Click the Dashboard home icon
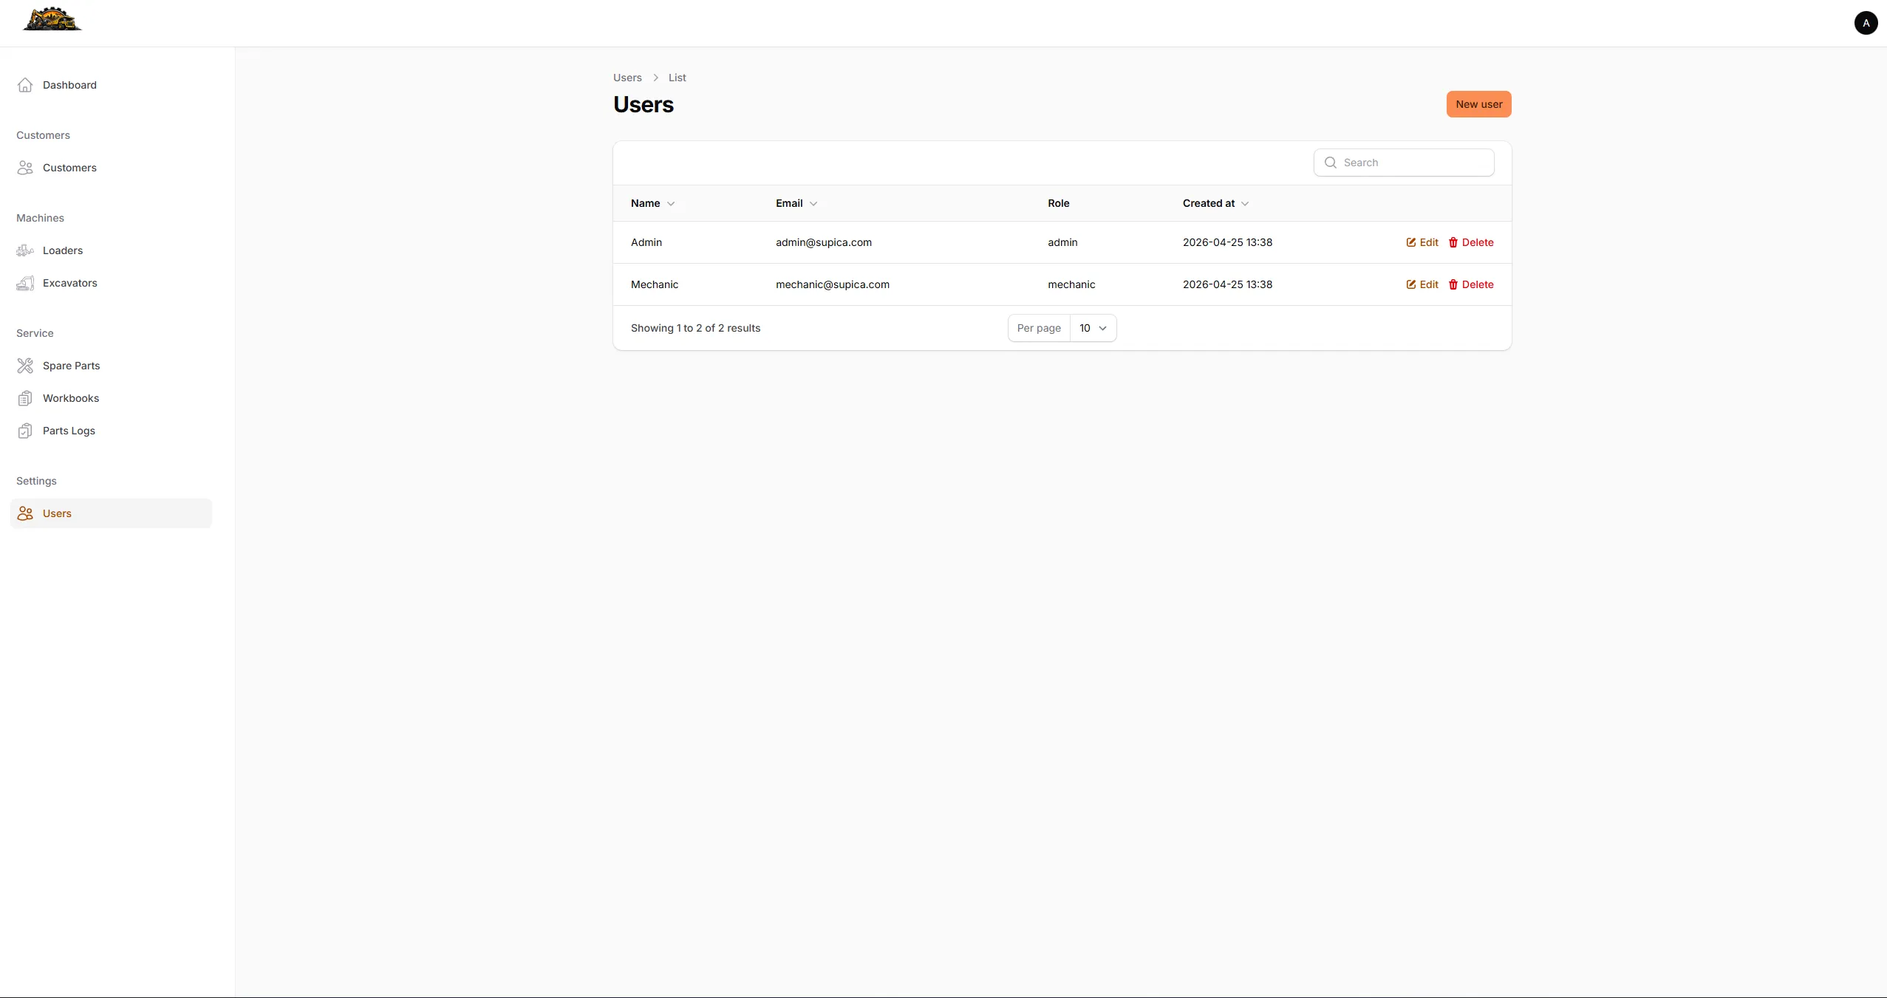The width and height of the screenshot is (1887, 998). pos(25,85)
